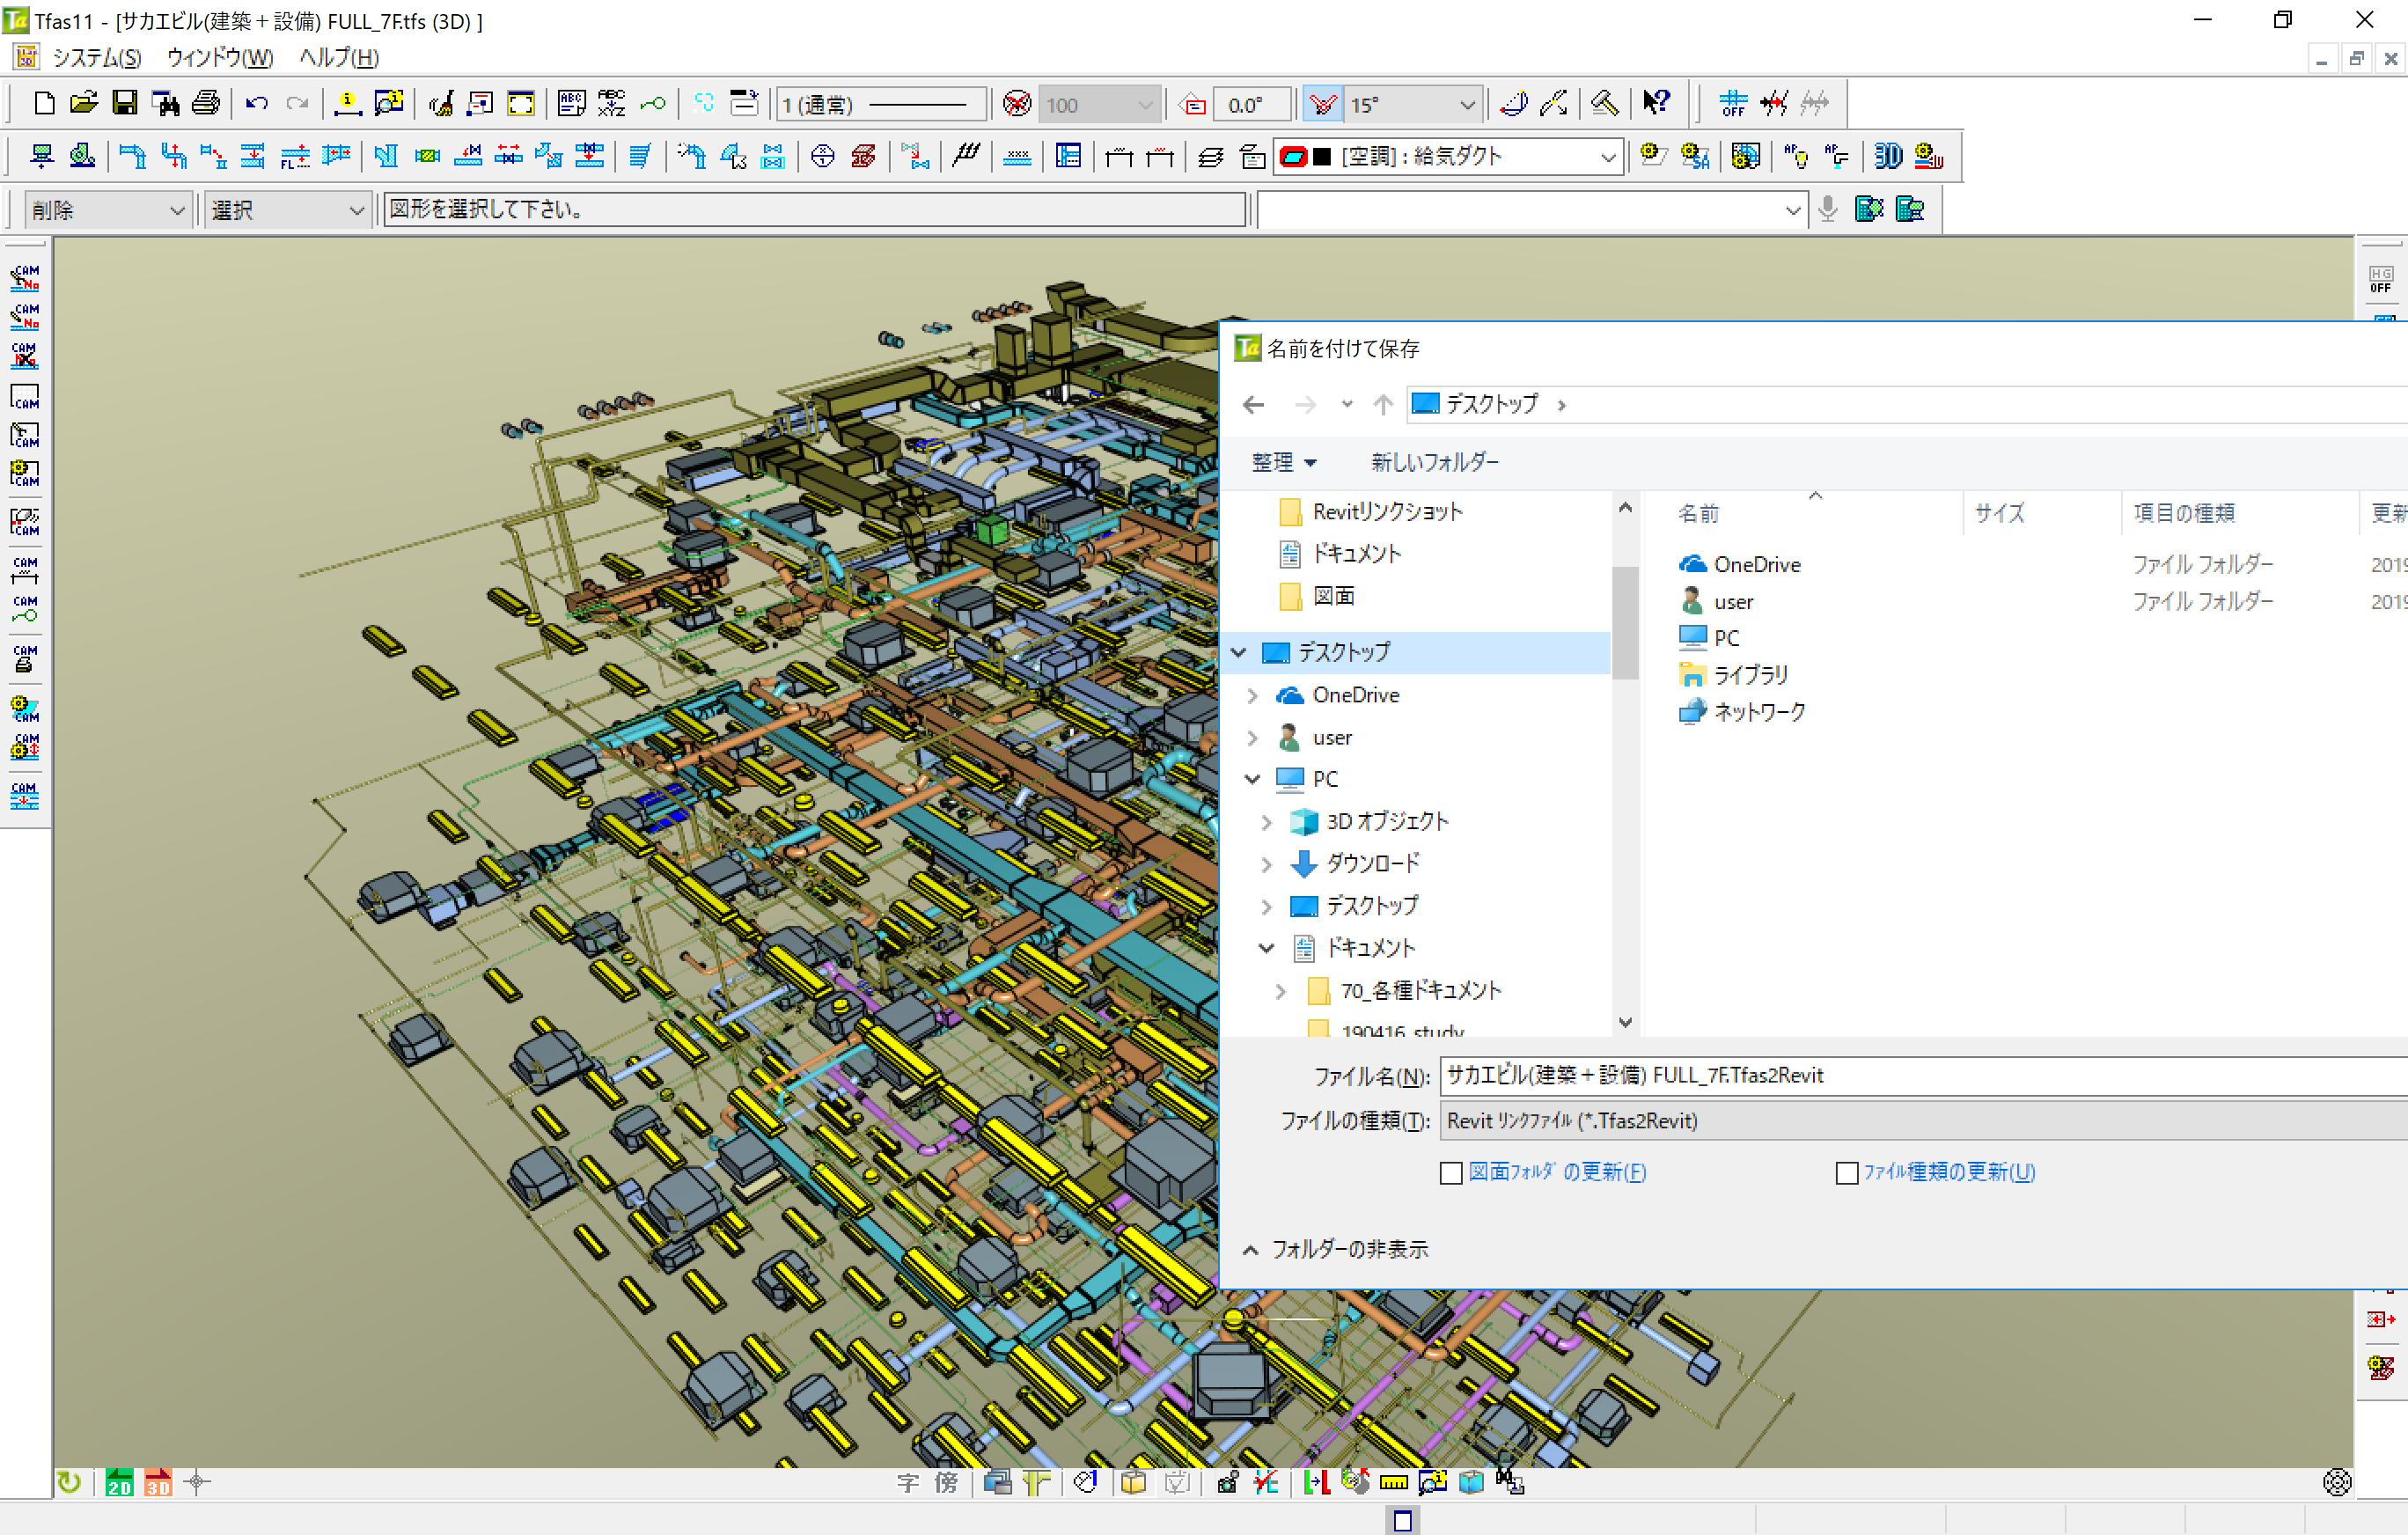The image size is (2408, 1535).
Task: Enable 図面フォルダの更新 checkbox
Action: click(x=1451, y=1173)
